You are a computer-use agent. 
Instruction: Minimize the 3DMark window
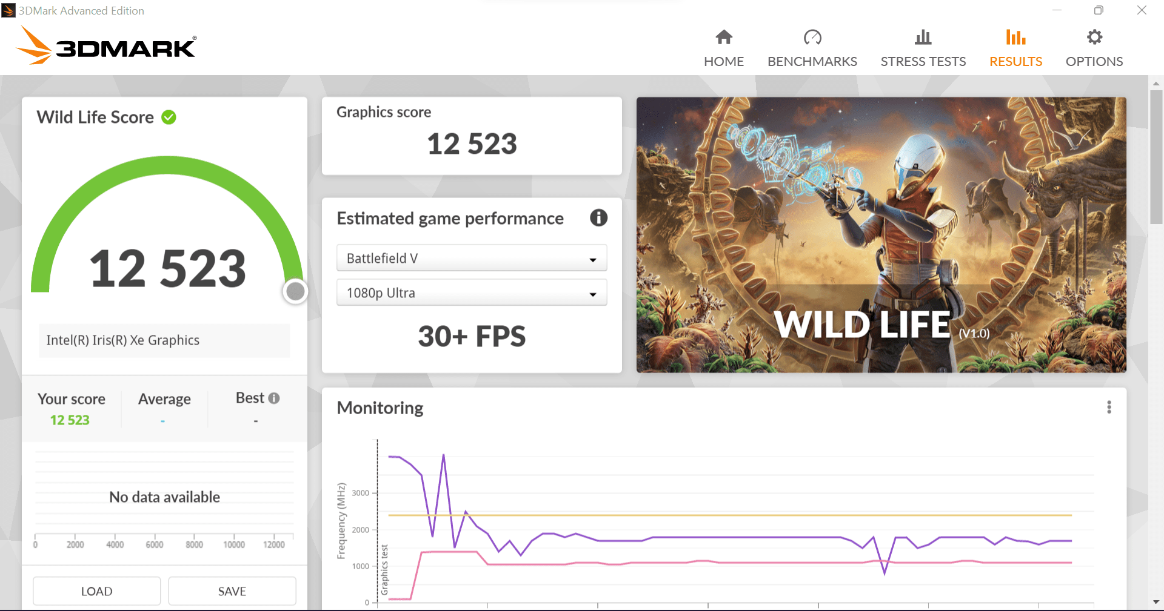[1057, 10]
